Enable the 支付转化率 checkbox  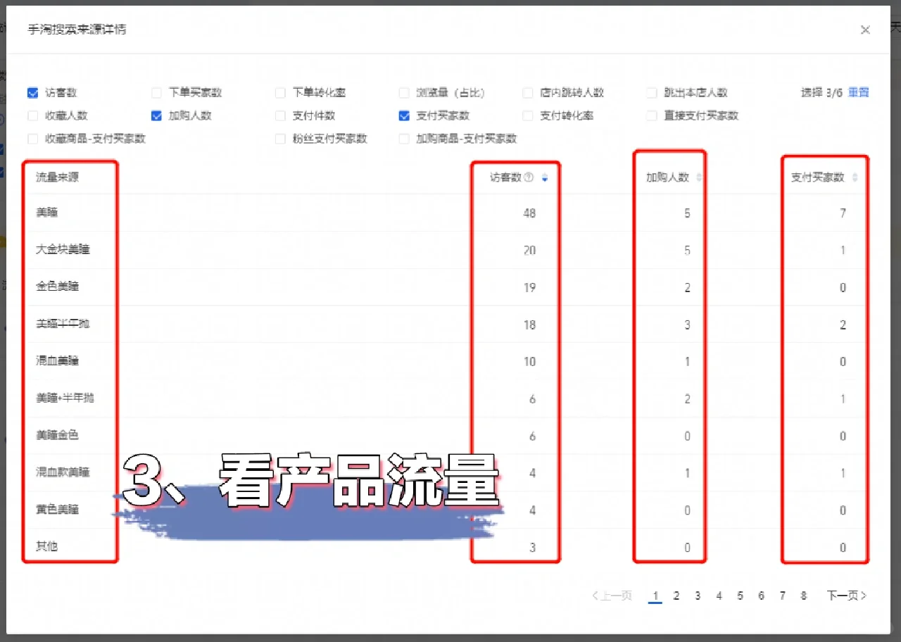pos(528,115)
